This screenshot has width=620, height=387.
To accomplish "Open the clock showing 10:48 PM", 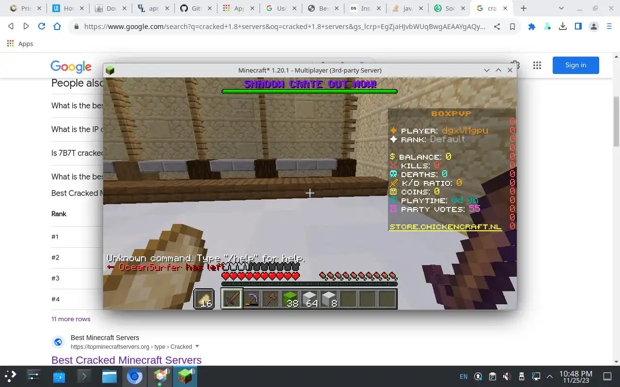I will coord(575,376).
